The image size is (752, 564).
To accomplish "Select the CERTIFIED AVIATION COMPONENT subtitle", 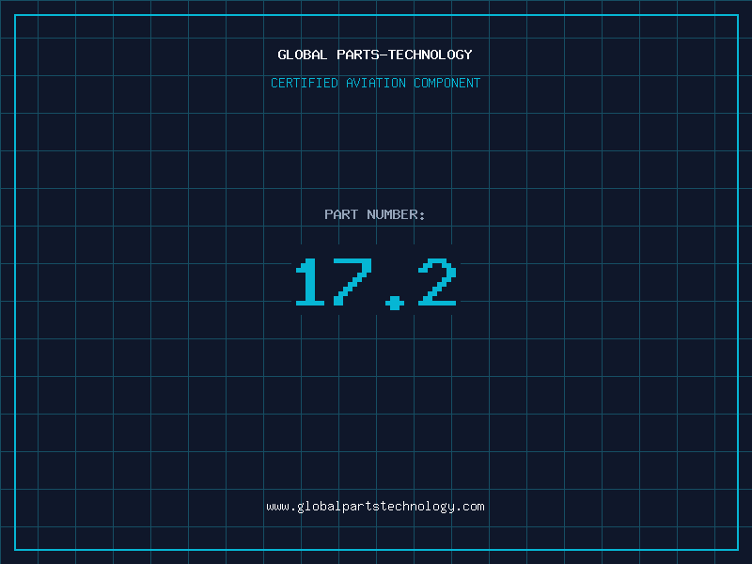I will (x=375, y=83).
